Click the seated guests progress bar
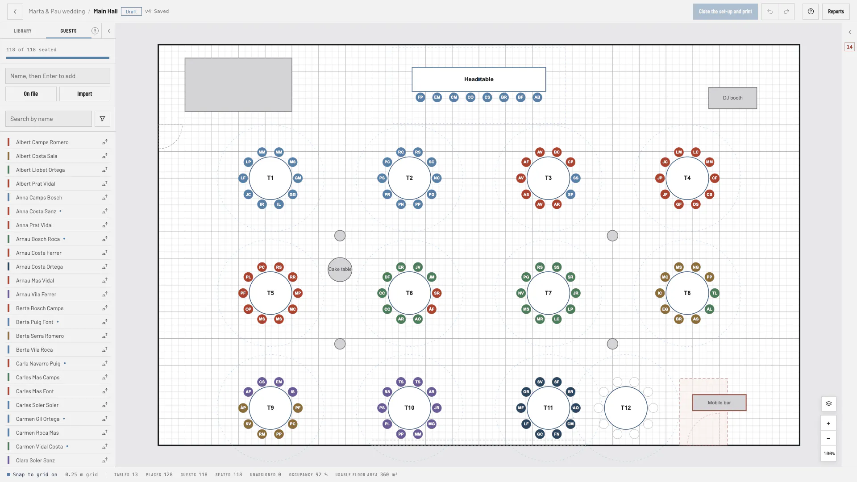This screenshot has width=857, height=482. [58, 58]
